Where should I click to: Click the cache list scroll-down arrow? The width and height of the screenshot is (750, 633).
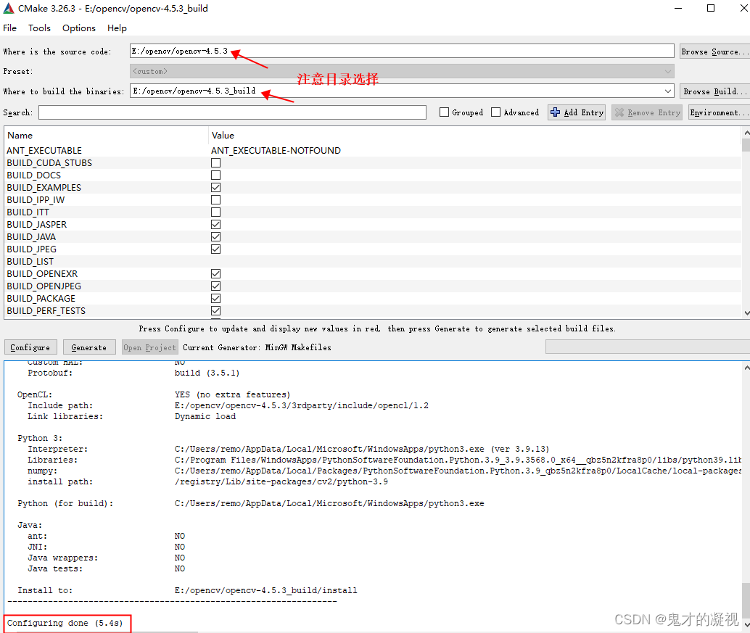(746, 313)
